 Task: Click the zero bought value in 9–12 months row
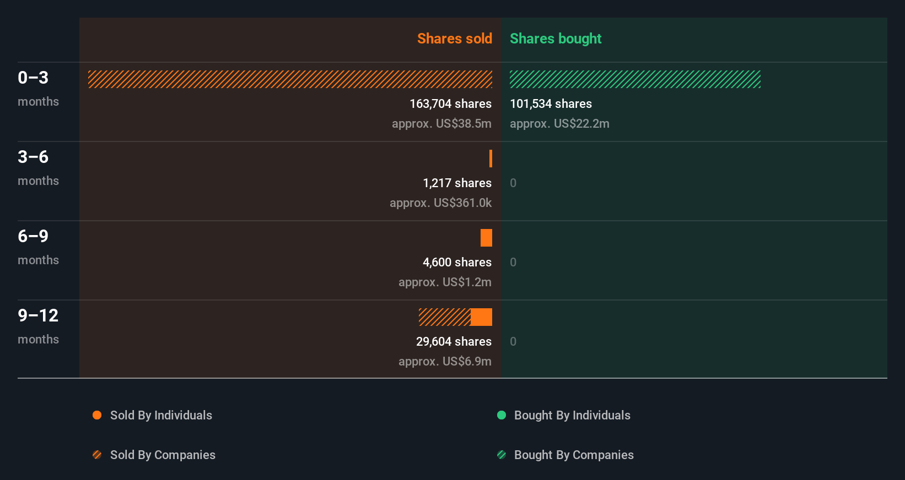tap(513, 341)
